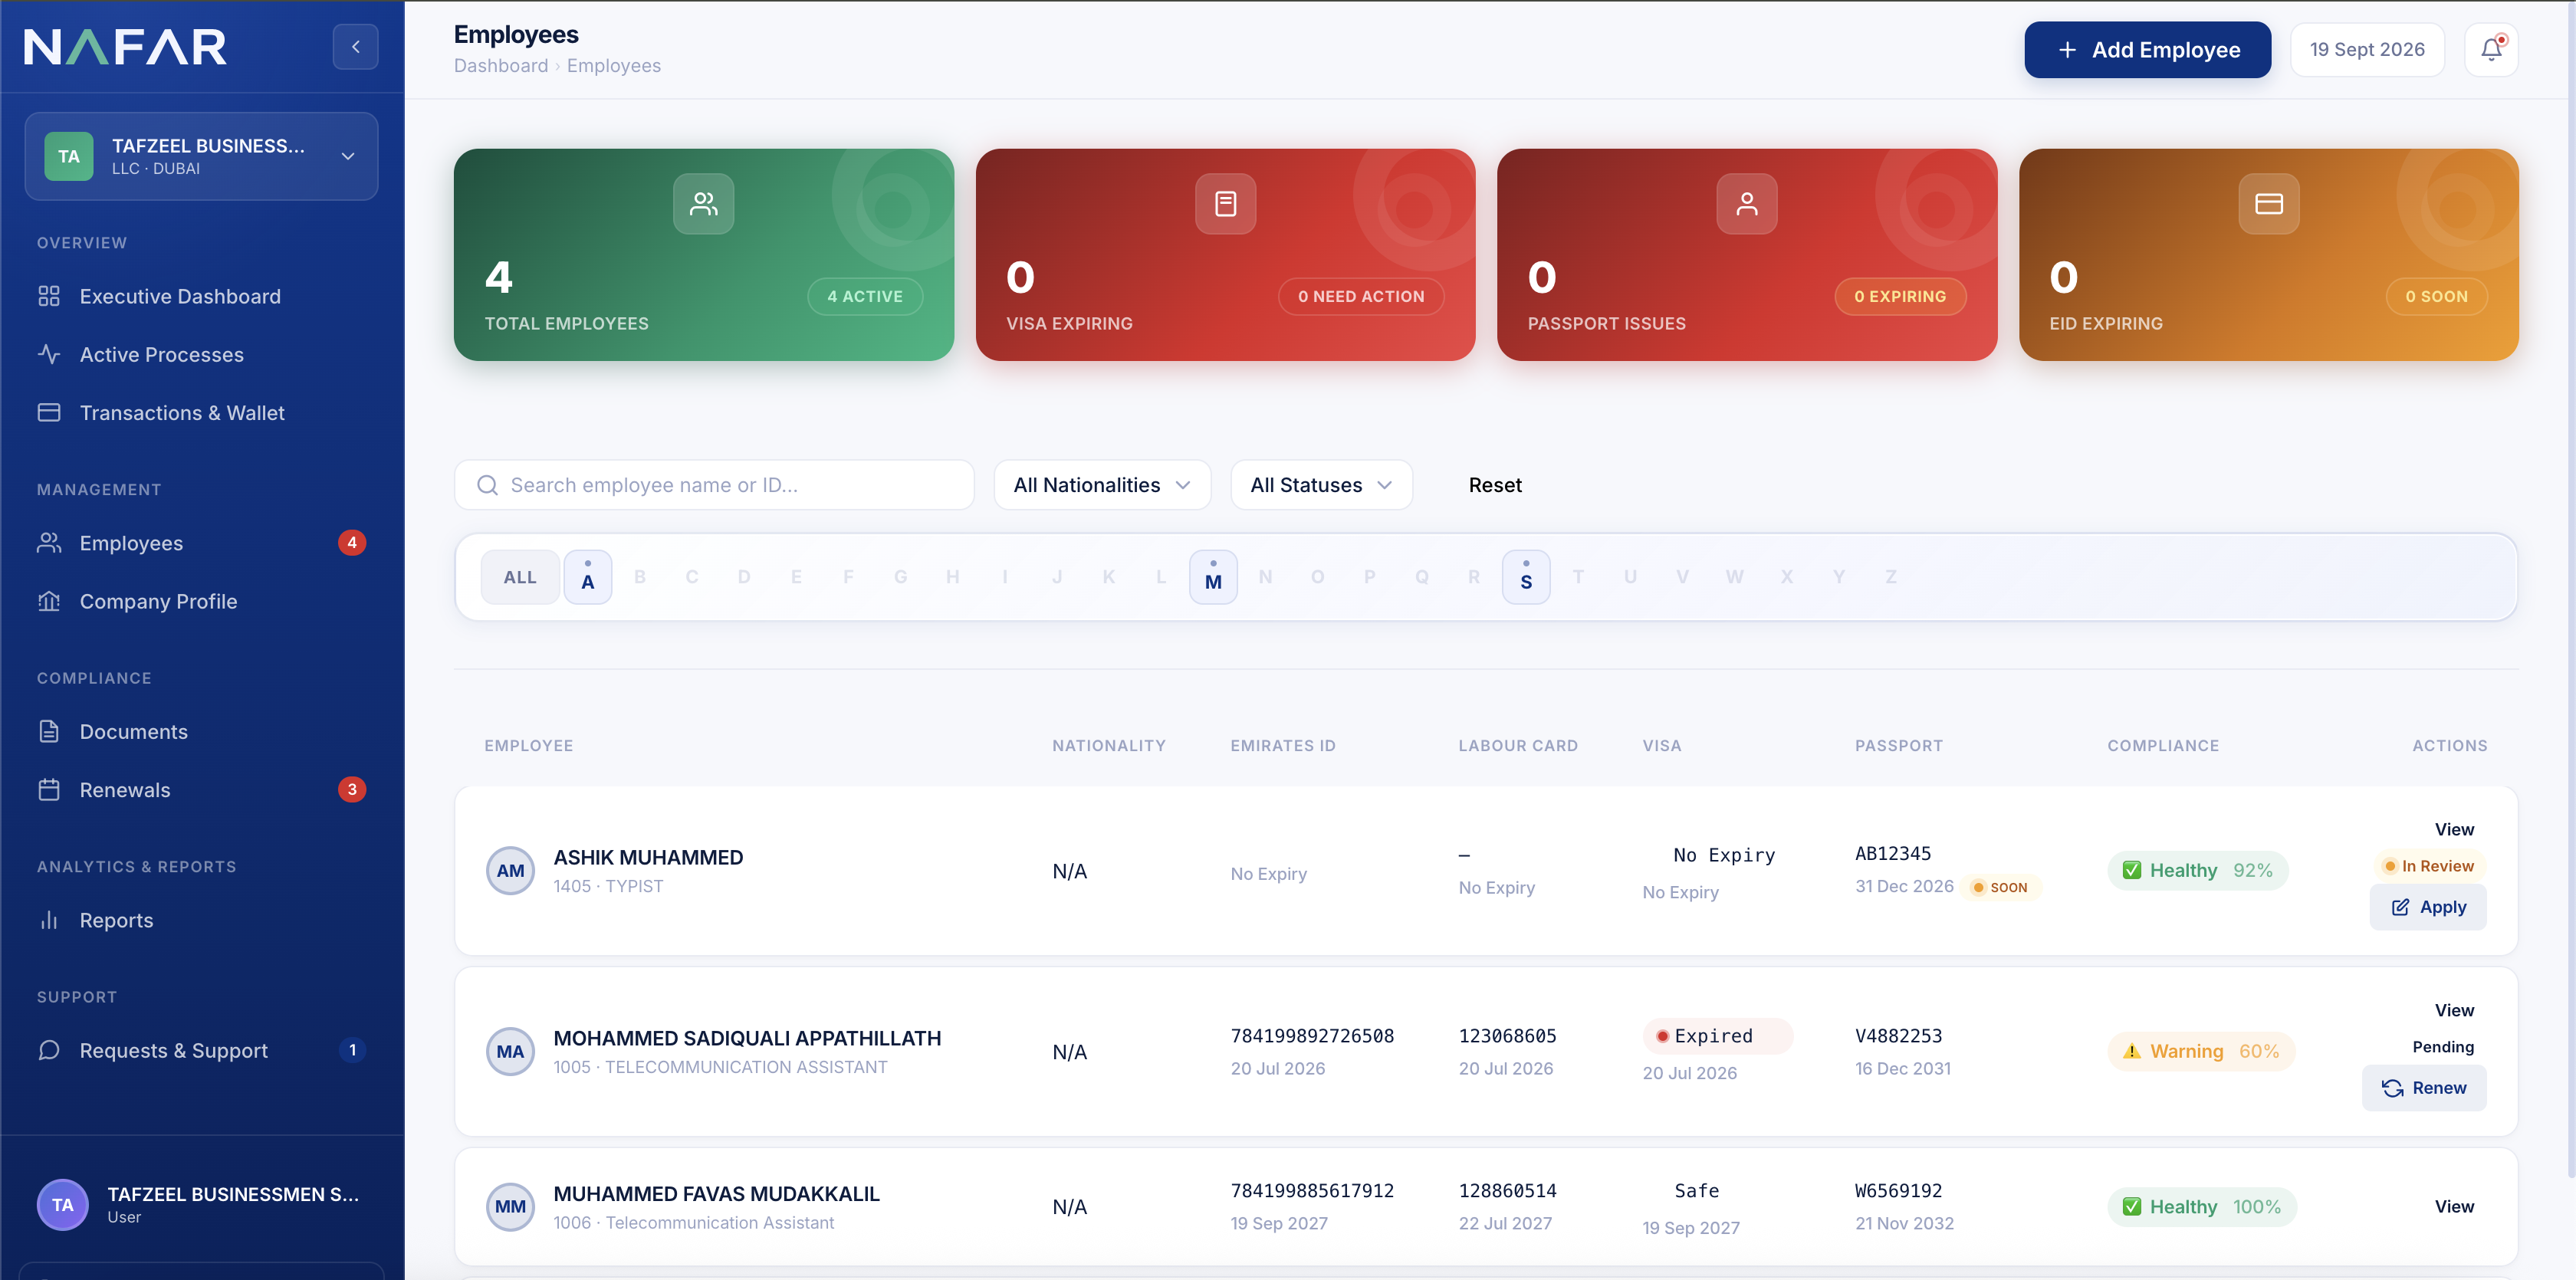The image size is (2576, 1280).
Task: Click the search magnifier icon
Action: click(x=487, y=485)
